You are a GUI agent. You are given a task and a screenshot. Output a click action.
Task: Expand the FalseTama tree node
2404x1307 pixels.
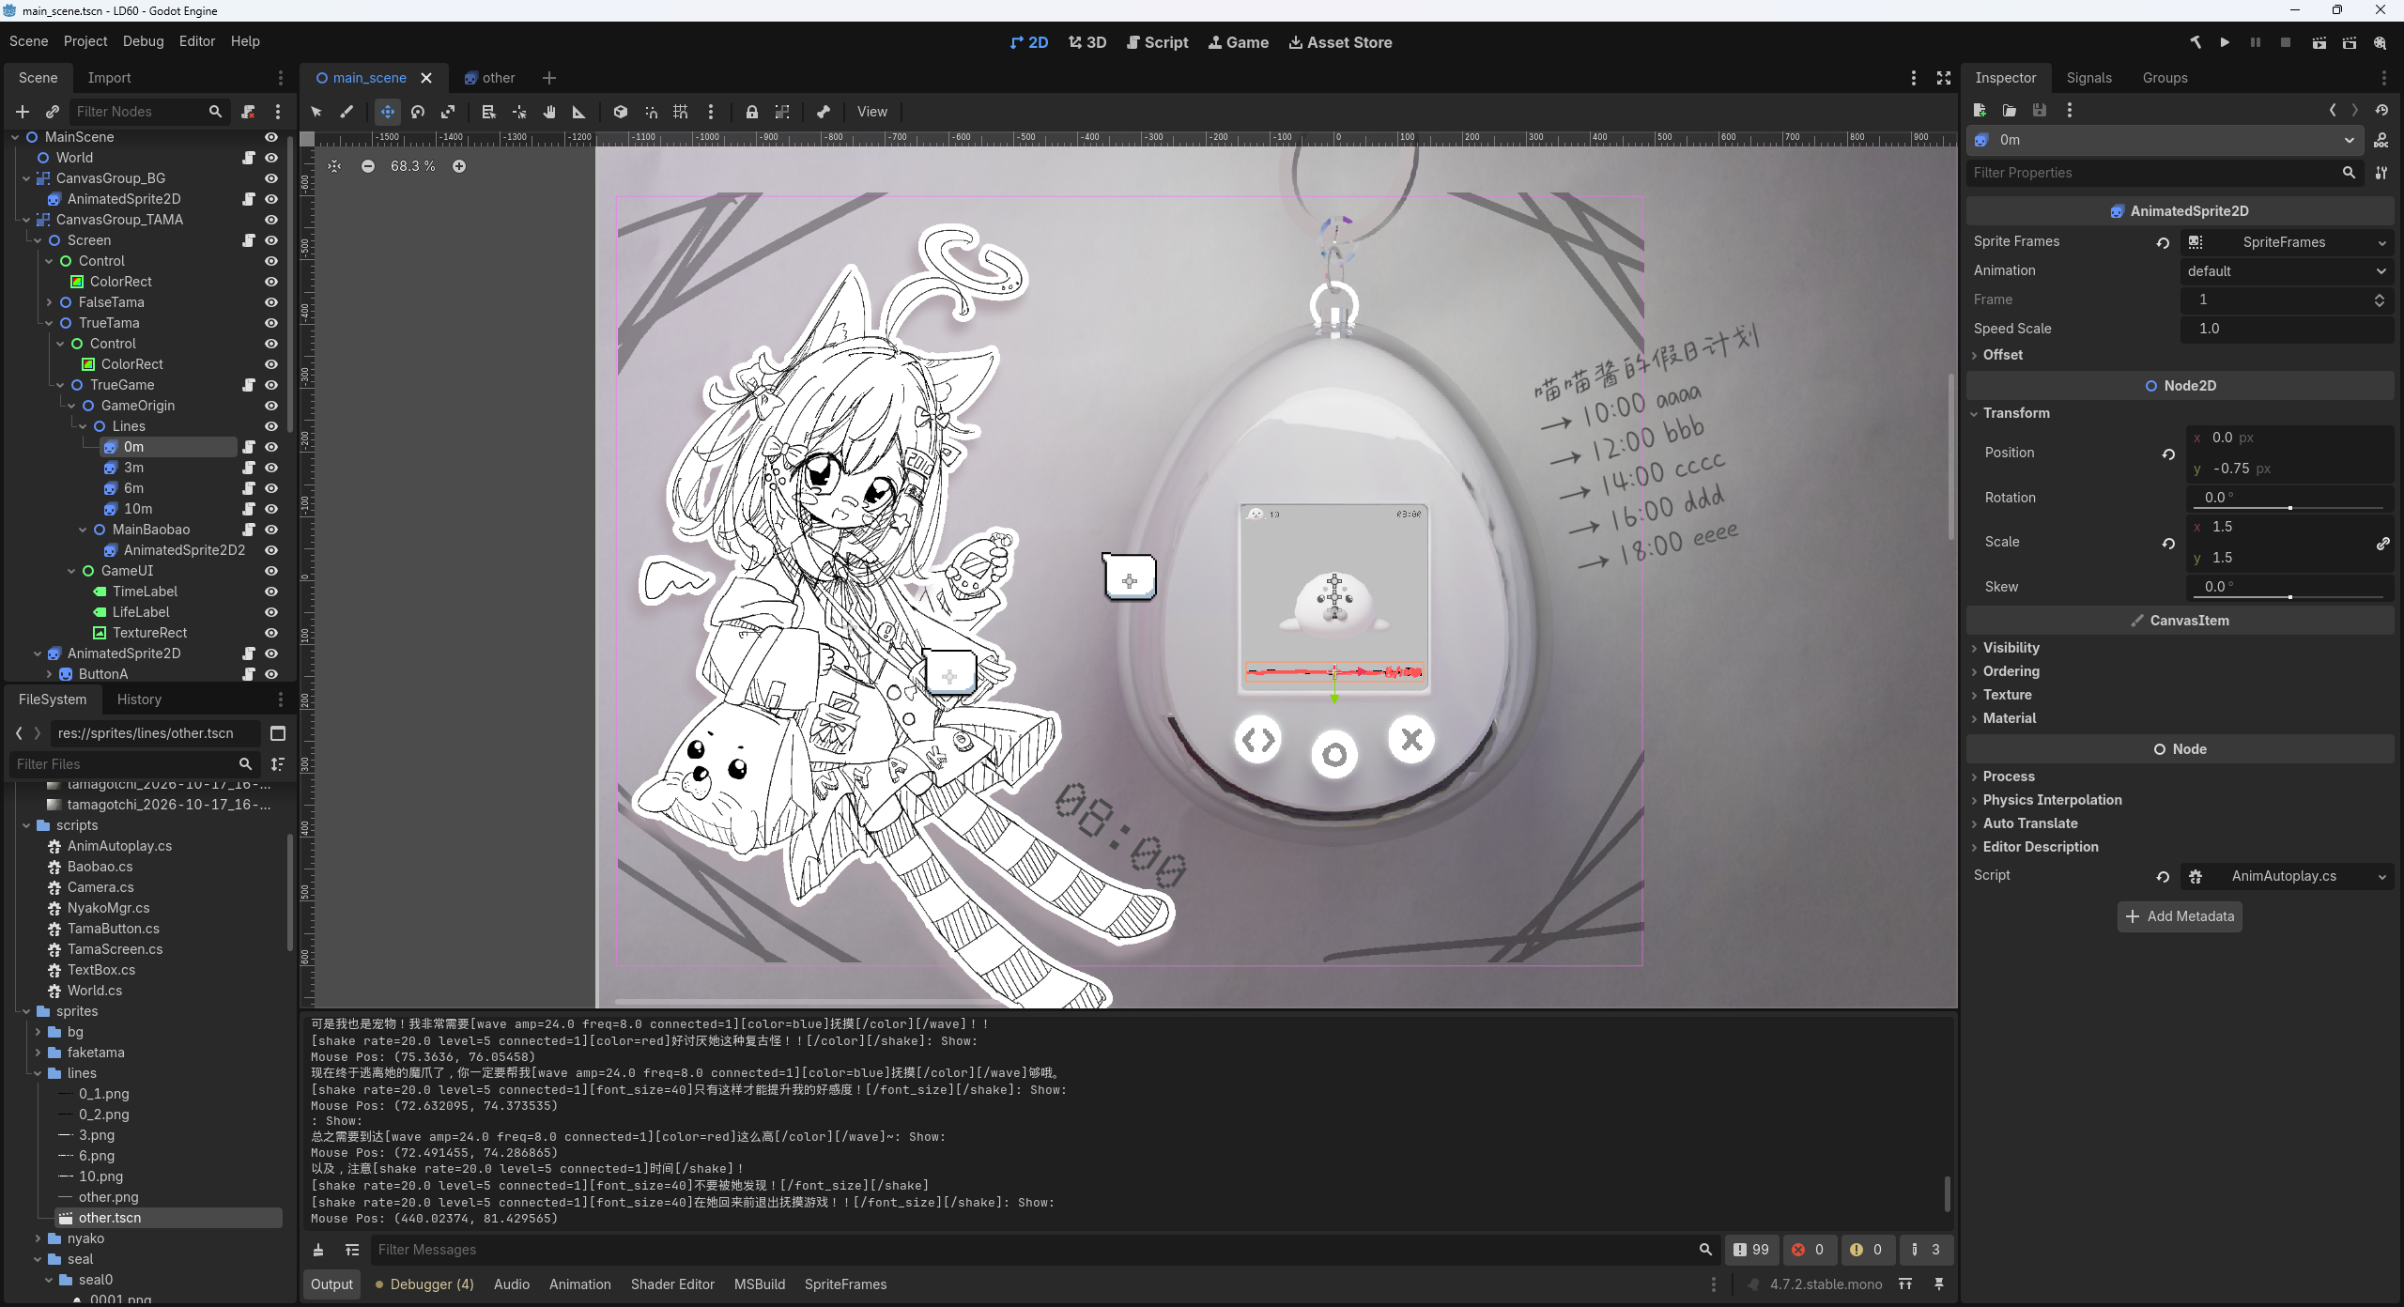point(49,302)
